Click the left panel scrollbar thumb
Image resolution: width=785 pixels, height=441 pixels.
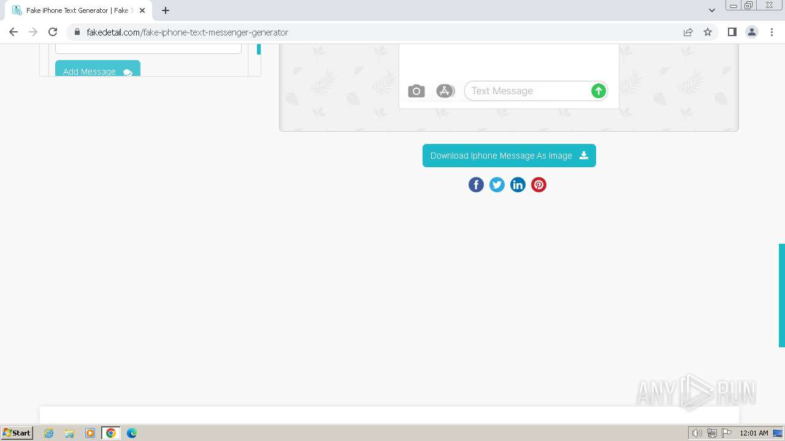[259, 49]
